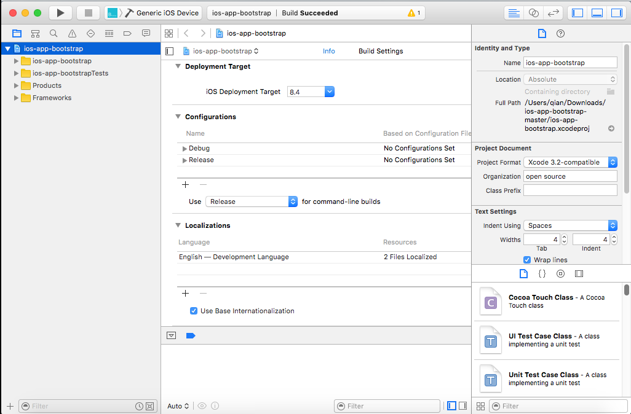Open the Issue navigator warning icon
Screen dimensions: 631x414
(72, 33)
